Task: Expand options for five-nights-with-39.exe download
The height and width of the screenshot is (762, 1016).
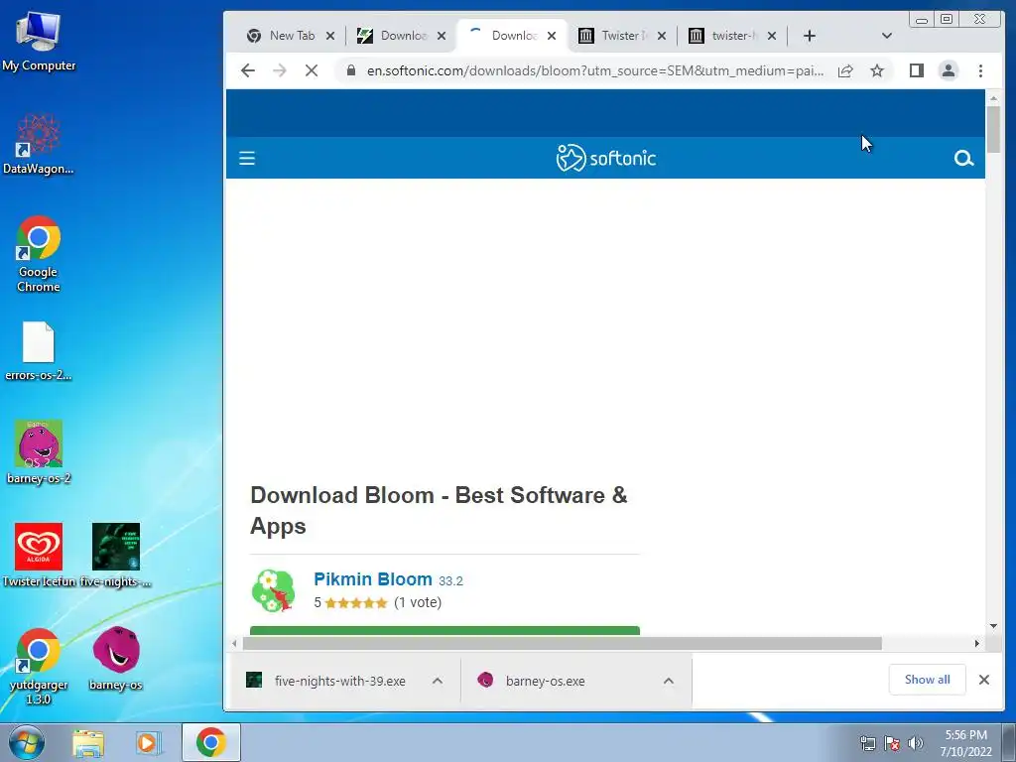Action: coord(438,681)
